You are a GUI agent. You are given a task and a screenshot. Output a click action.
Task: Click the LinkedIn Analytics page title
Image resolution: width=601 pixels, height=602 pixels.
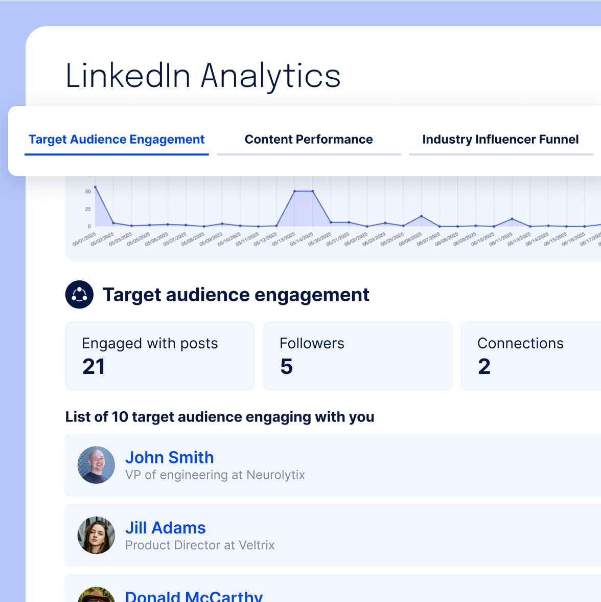pyautogui.click(x=203, y=76)
